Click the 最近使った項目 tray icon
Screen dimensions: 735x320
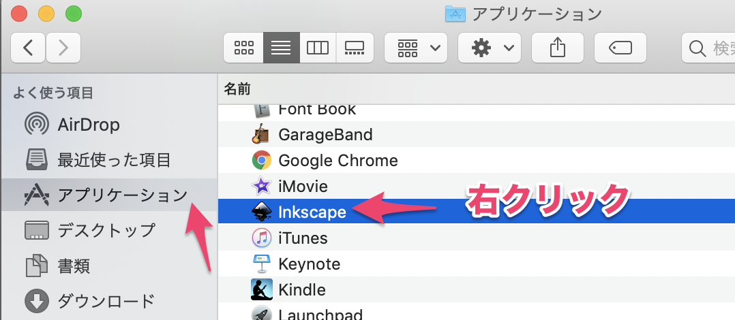[37, 160]
